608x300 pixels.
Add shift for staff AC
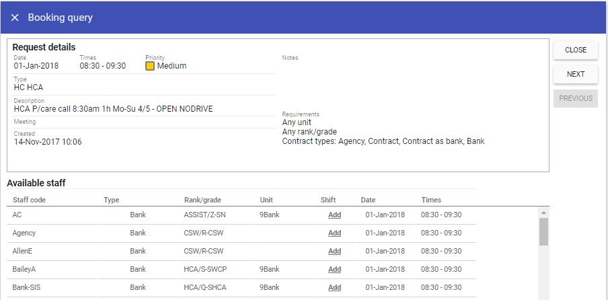(334, 215)
